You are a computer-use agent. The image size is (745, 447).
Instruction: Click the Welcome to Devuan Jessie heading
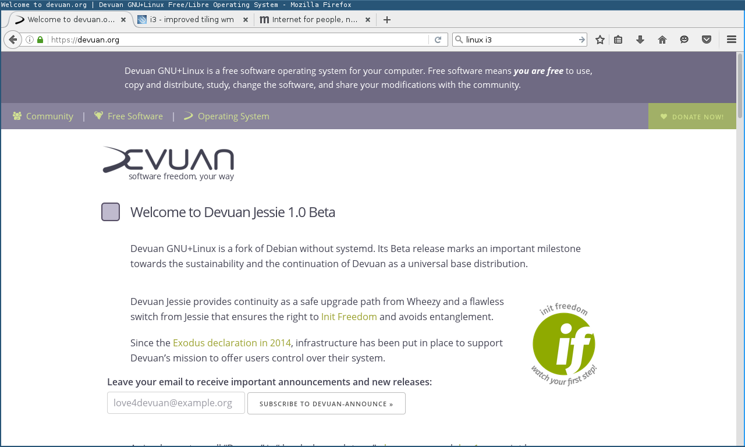(x=233, y=212)
